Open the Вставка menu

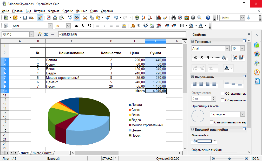[40, 11]
